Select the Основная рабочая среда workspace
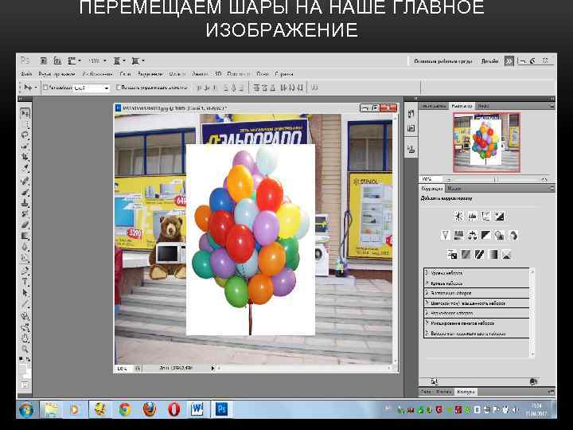Screen dimensions: 573x430 442,61
